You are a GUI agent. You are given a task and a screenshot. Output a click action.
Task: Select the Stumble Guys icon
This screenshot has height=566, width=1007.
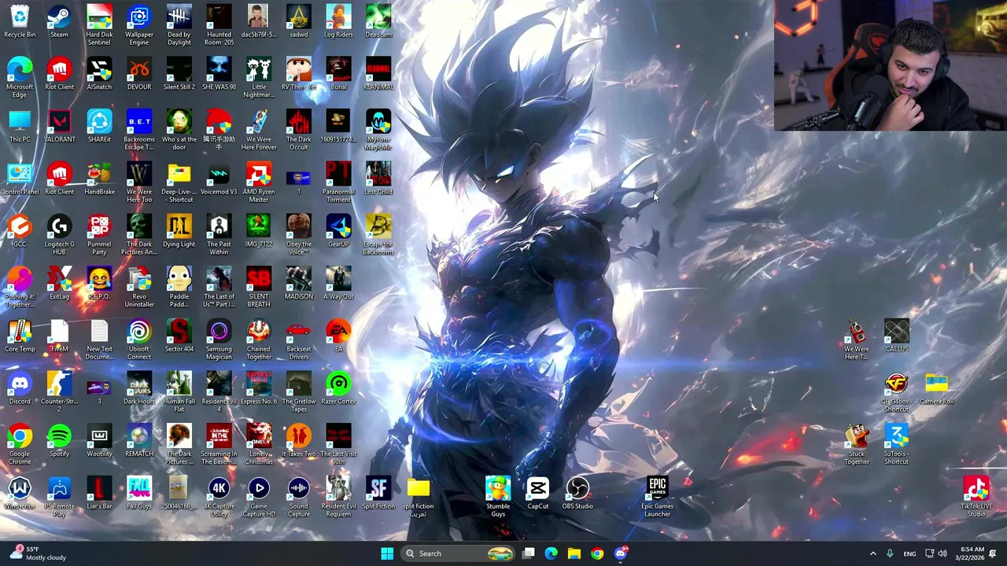(x=498, y=497)
